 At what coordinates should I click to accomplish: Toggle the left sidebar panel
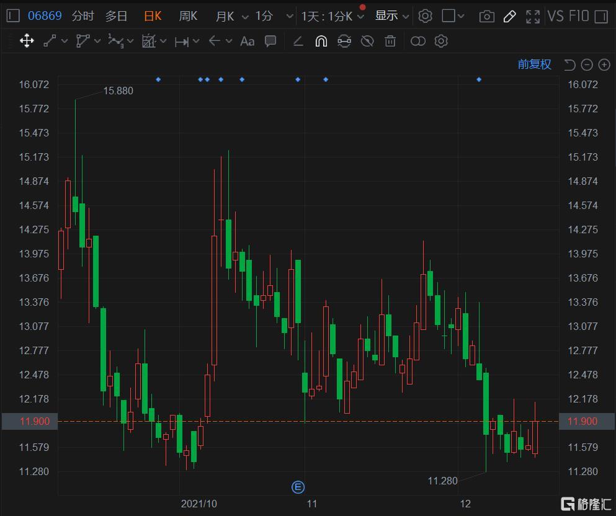pyautogui.click(x=13, y=16)
